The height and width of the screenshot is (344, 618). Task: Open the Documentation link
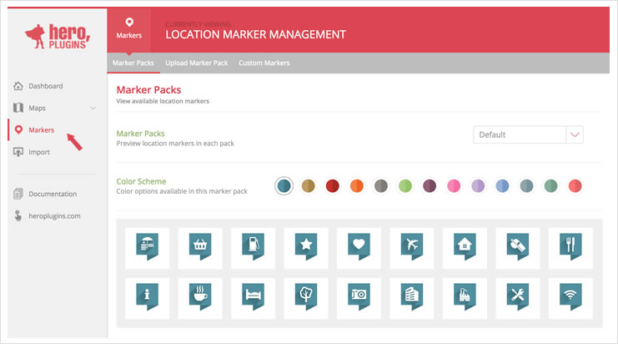tap(52, 194)
